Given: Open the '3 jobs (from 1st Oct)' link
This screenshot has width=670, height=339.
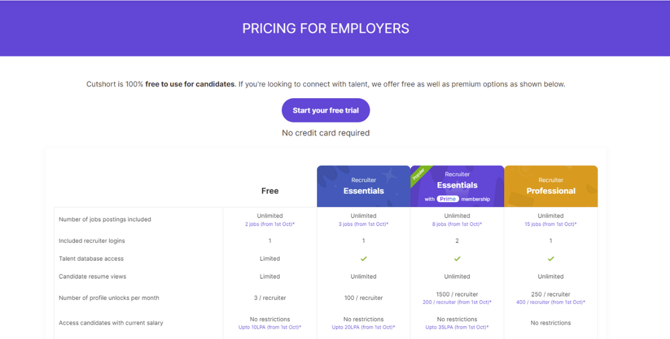Looking at the screenshot, I should 363,224.
